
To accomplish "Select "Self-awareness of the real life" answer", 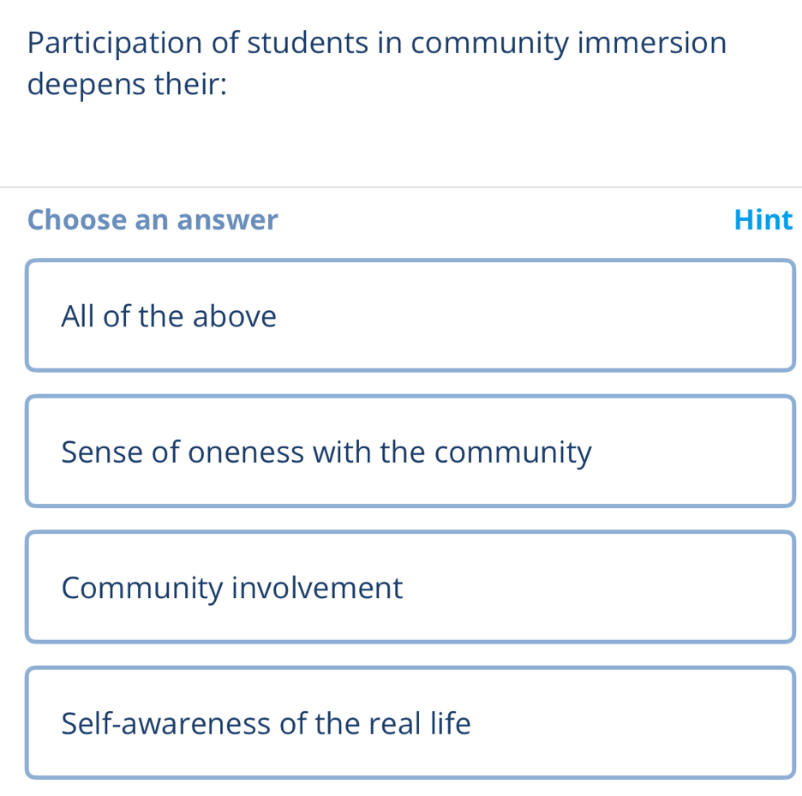I will tap(410, 723).
